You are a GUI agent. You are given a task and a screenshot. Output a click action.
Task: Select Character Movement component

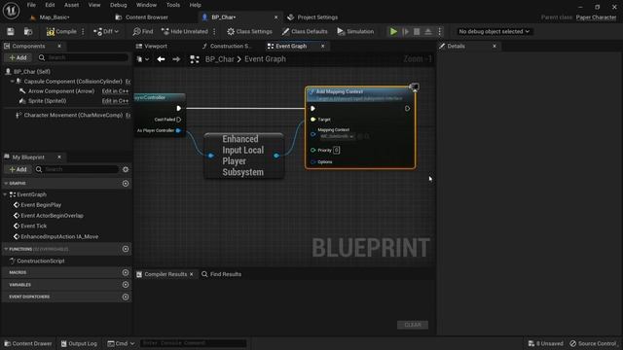pyautogui.click(x=73, y=115)
